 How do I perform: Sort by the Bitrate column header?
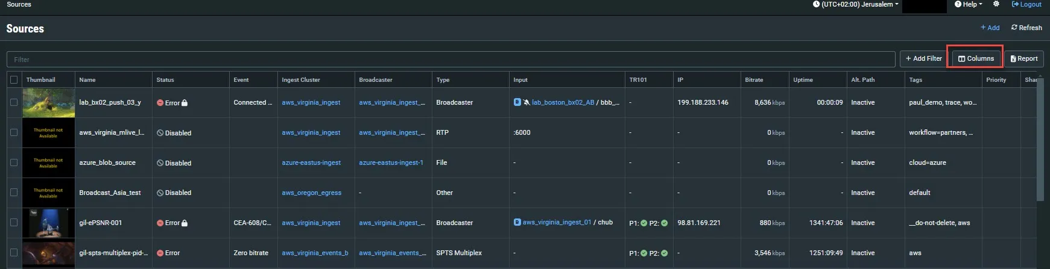click(754, 80)
